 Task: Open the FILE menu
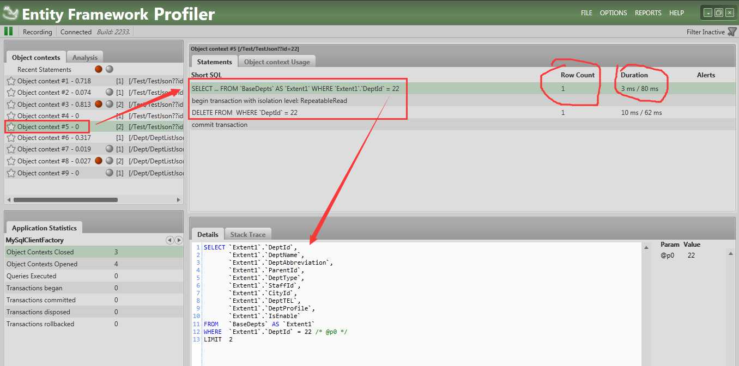tap(586, 13)
